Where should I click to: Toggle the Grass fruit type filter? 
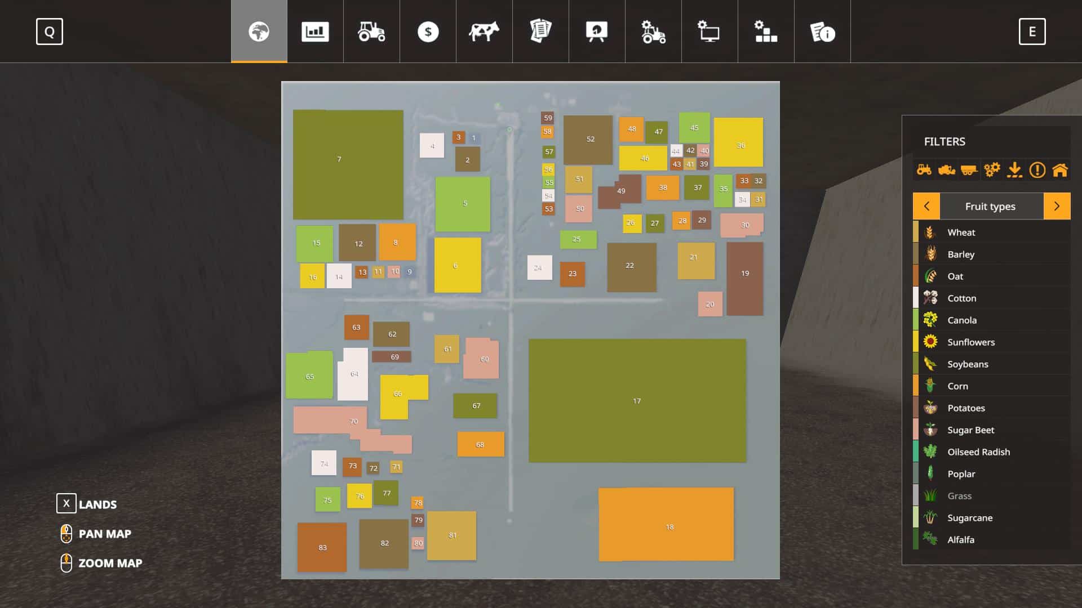(x=959, y=495)
